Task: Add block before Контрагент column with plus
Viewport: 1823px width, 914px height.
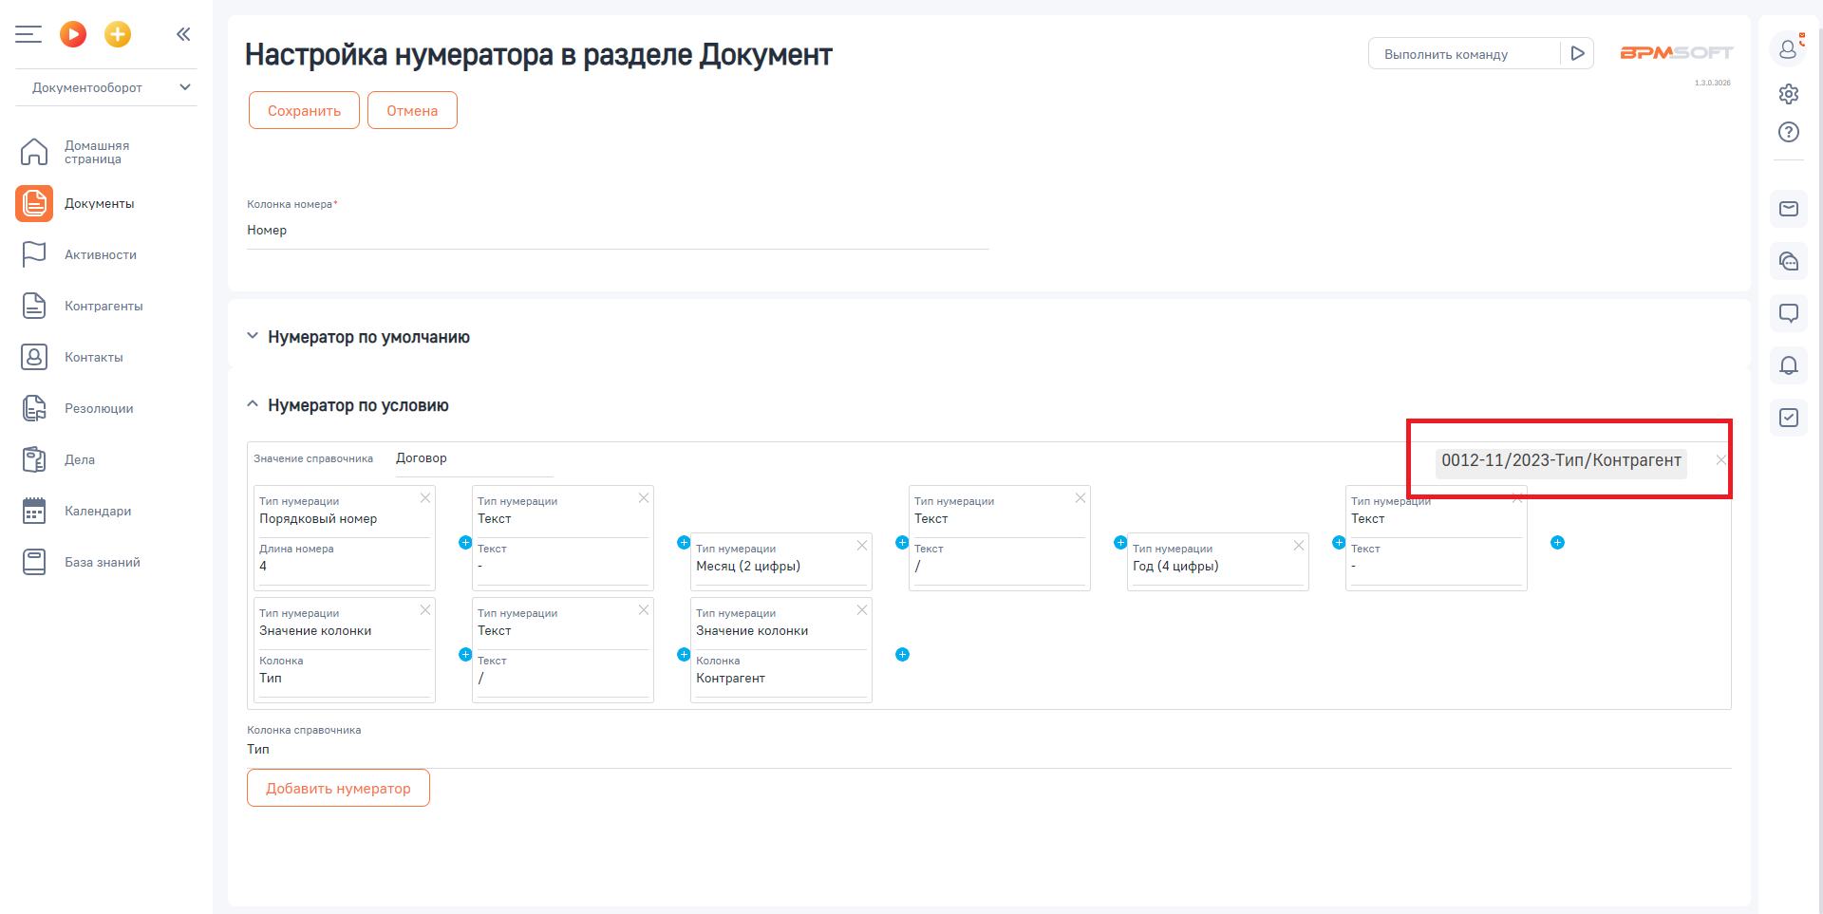Action: tap(684, 655)
